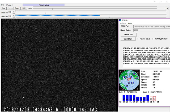Decrease Detect Lev with down arrow
The width and height of the screenshot is (170, 112).
tap(14, 17)
